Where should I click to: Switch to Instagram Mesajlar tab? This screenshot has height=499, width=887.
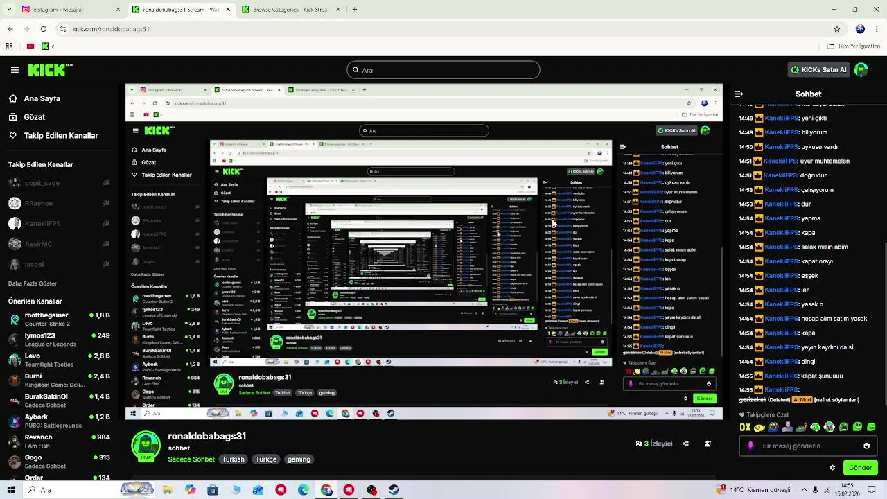click(70, 10)
